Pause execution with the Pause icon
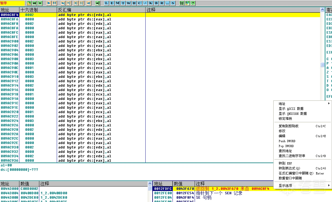The width and height of the screenshot is (332, 202). [55, 3]
